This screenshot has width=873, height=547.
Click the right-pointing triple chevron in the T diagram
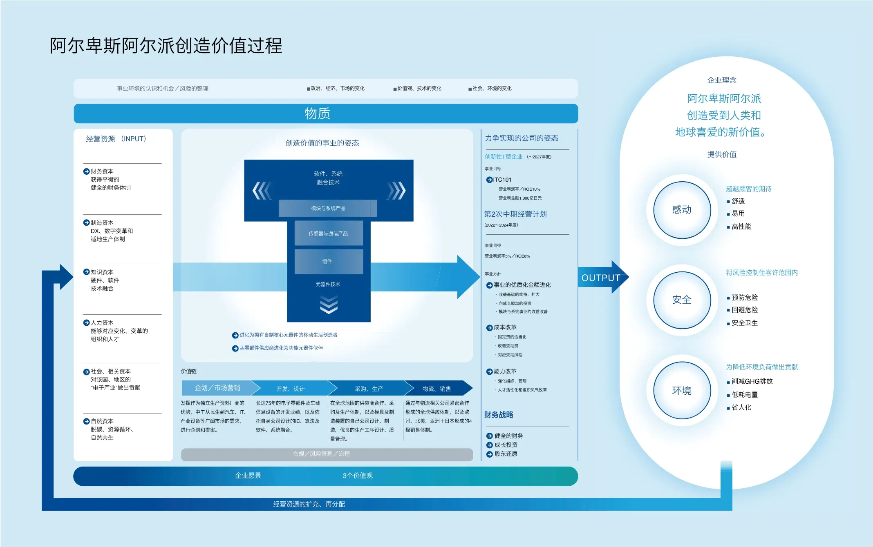(396, 191)
